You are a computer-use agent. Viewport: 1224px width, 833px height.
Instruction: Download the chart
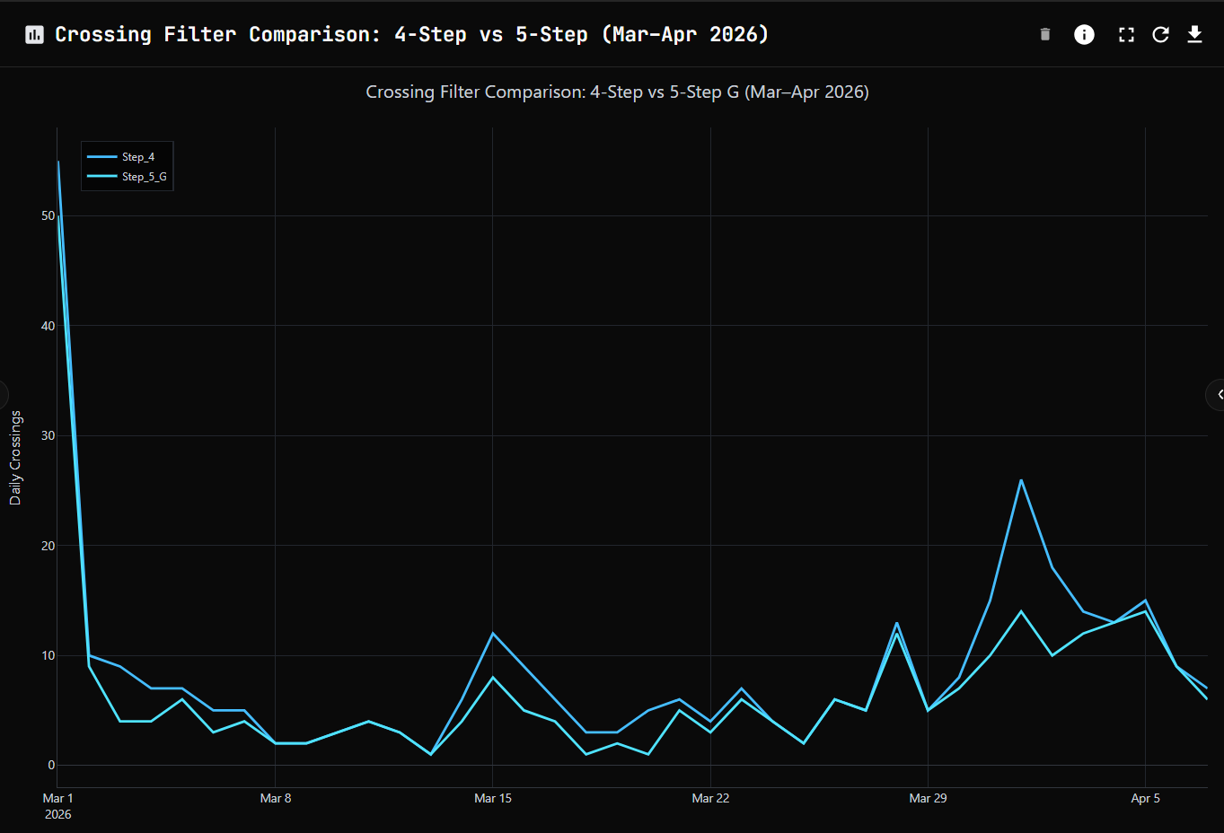pos(1194,35)
